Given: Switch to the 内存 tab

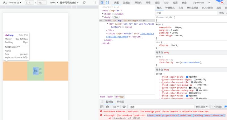Looking at the screenshot, I should pyautogui.click(x=166, y=3).
